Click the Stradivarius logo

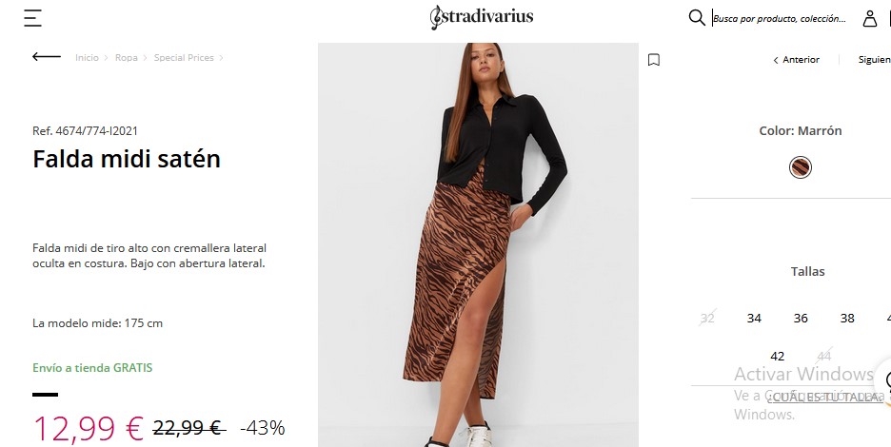click(482, 18)
